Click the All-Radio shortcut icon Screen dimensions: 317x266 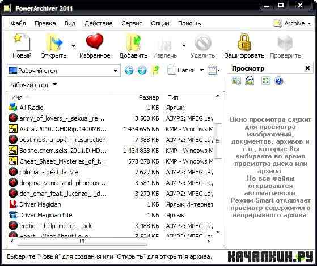point(13,108)
